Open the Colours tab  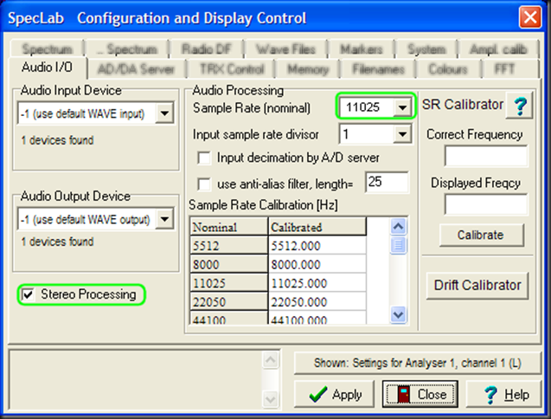click(448, 69)
